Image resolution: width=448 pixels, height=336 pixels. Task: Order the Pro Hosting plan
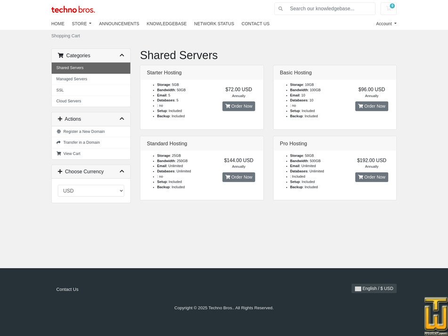[371, 177]
